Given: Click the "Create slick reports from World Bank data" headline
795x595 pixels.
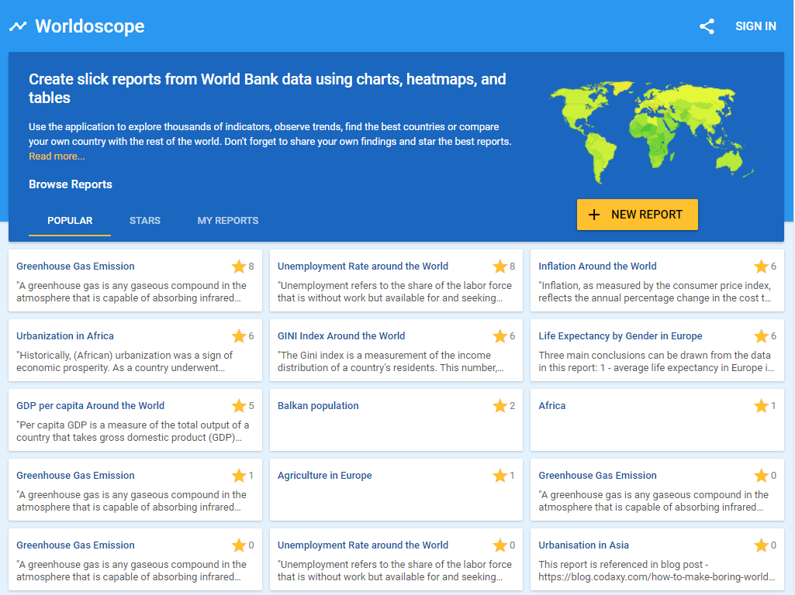Looking at the screenshot, I should pyautogui.click(x=267, y=88).
